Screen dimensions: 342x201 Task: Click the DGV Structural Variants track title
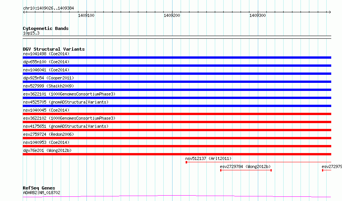(54, 49)
